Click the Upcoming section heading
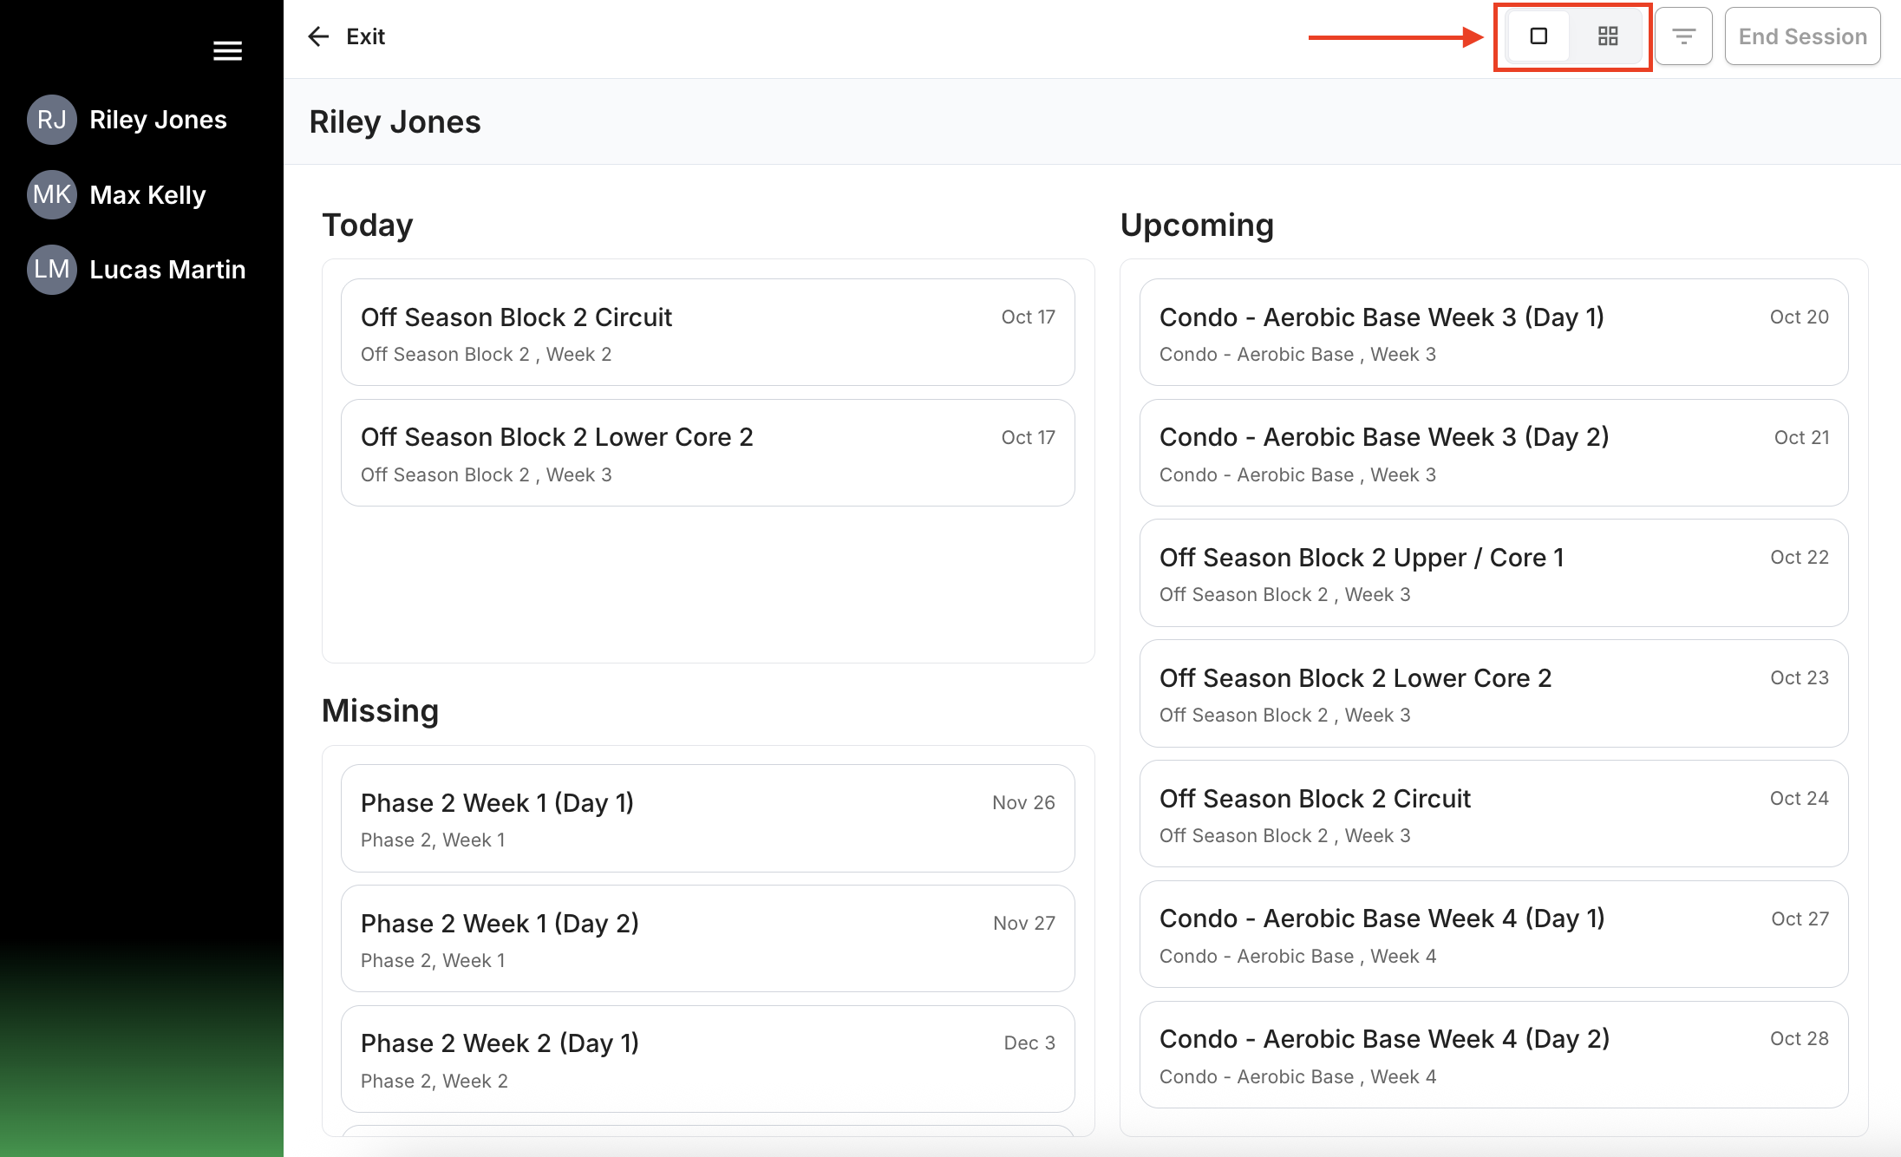The image size is (1901, 1157). click(x=1197, y=225)
